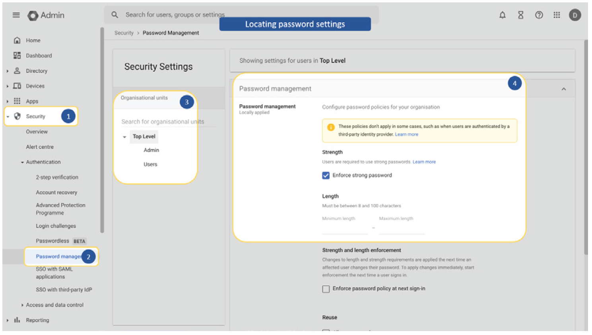Click the main page scrollbar
592x335 pixels.
point(586,147)
